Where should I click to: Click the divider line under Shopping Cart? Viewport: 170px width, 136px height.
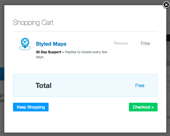click(85, 31)
